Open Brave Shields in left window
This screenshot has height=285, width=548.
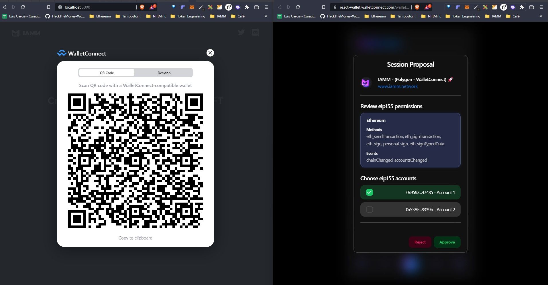142,7
